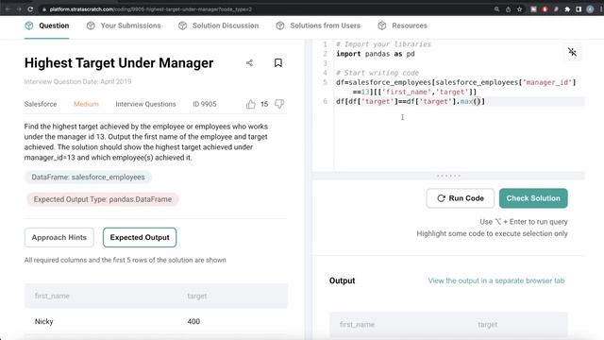Upvote question with thumbs up
The width and height of the screenshot is (604, 340).
251,104
